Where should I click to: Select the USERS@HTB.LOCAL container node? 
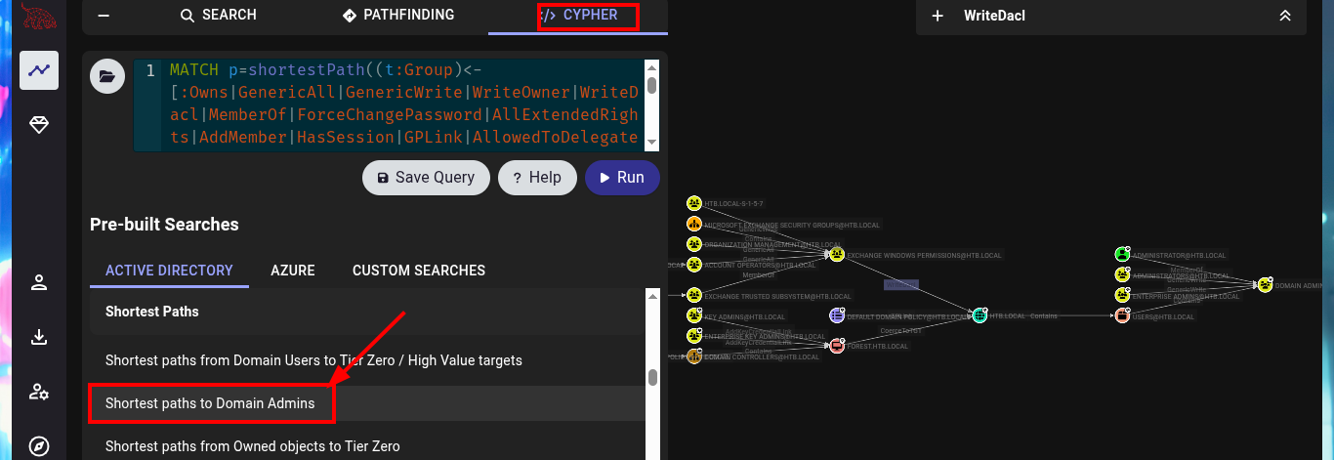click(1122, 315)
